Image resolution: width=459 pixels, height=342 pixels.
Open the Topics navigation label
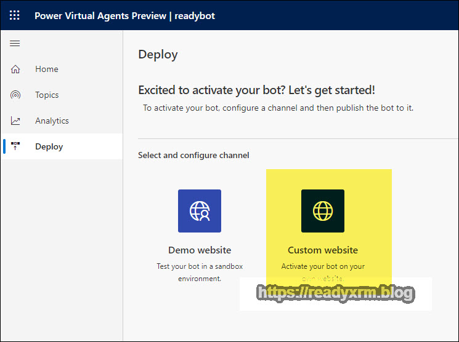(47, 95)
